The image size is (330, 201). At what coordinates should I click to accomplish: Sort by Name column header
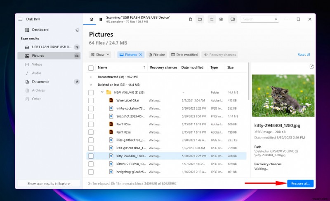click(102, 67)
